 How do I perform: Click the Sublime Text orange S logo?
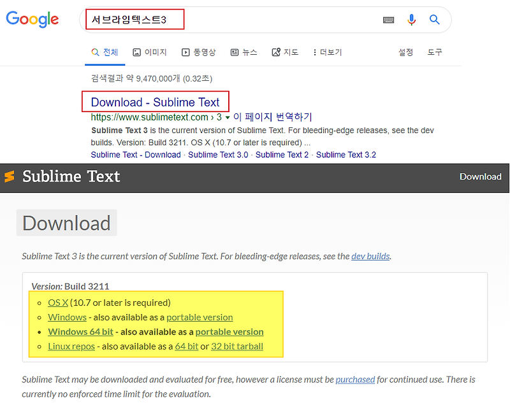coord(10,176)
